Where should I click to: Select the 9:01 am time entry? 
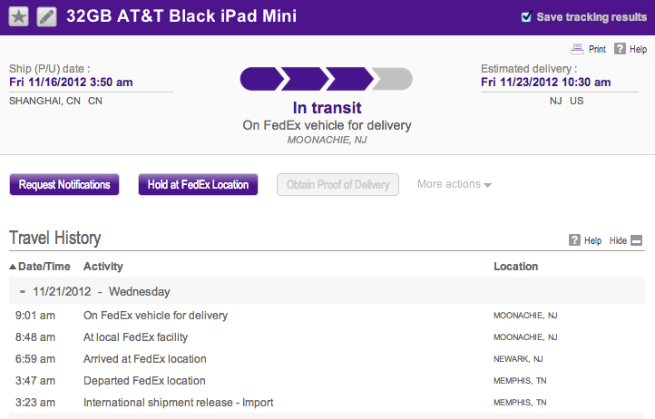click(x=35, y=316)
